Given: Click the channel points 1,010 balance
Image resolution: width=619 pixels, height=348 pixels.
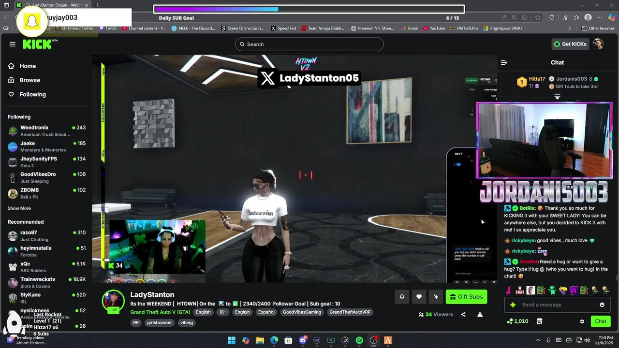Looking at the screenshot, I should click(517, 321).
